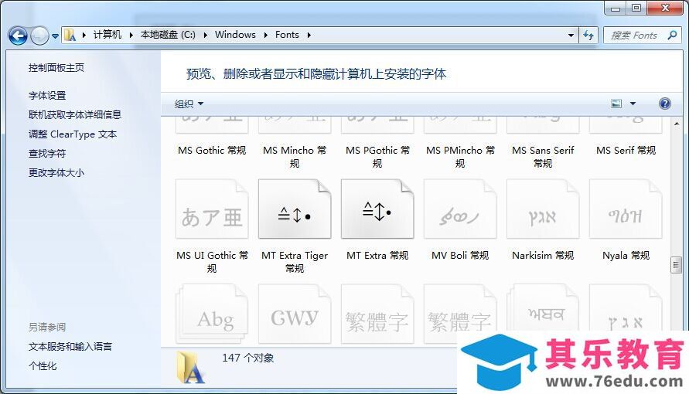This screenshot has width=689, height=394.
Task: Click the Forward navigation arrow button
Action: coord(39,36)
